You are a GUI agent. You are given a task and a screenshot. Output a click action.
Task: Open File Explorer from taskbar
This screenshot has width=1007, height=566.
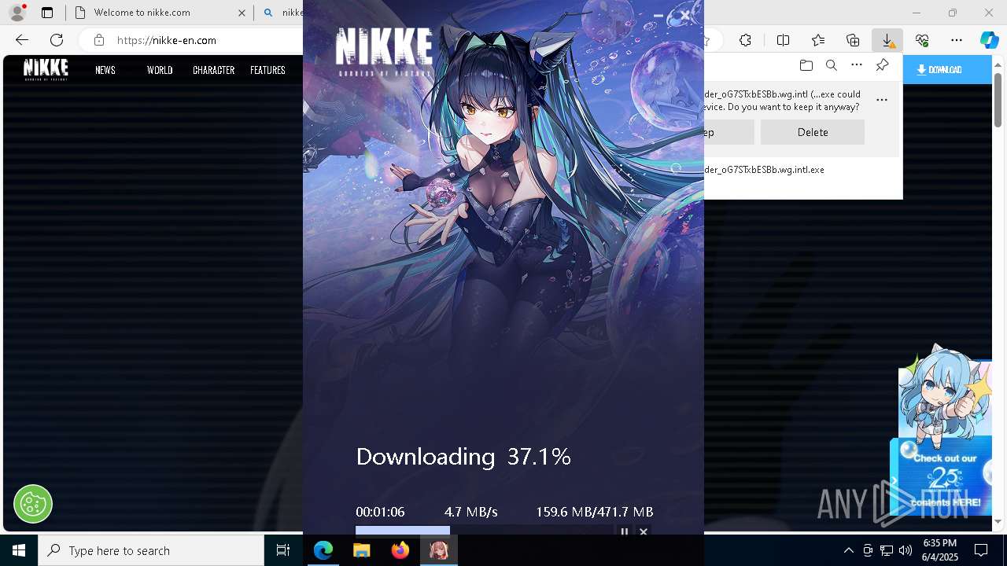[362, 550]
